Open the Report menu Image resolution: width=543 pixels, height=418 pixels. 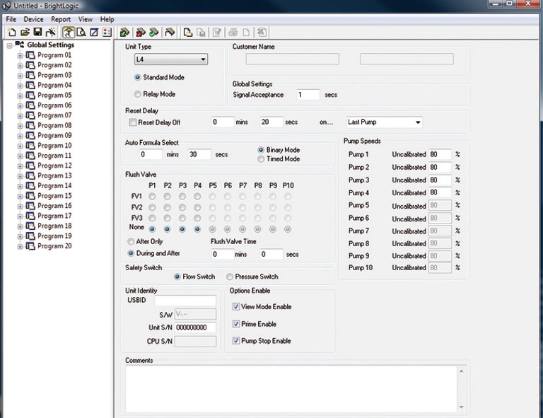61,19
